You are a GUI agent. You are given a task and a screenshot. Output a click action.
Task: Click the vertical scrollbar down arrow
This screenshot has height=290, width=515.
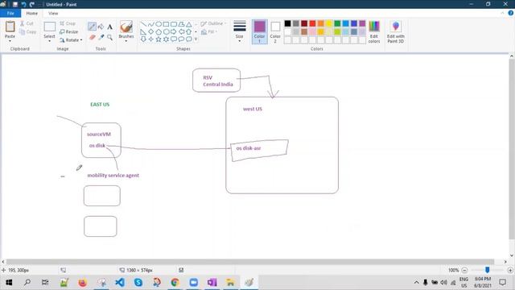(512, 255)
